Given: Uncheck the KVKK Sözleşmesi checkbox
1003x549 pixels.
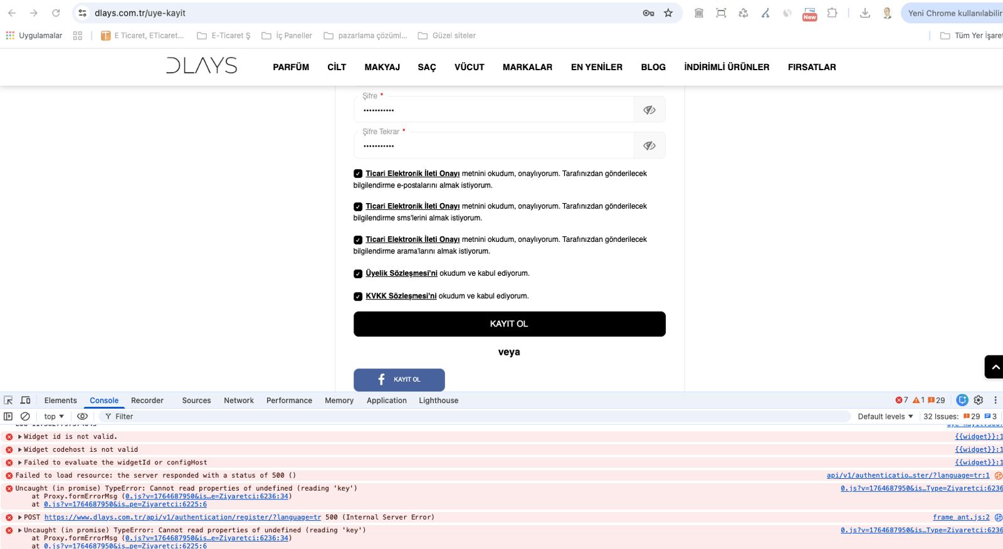Looking at the screenshot, I should pos(358,296).
